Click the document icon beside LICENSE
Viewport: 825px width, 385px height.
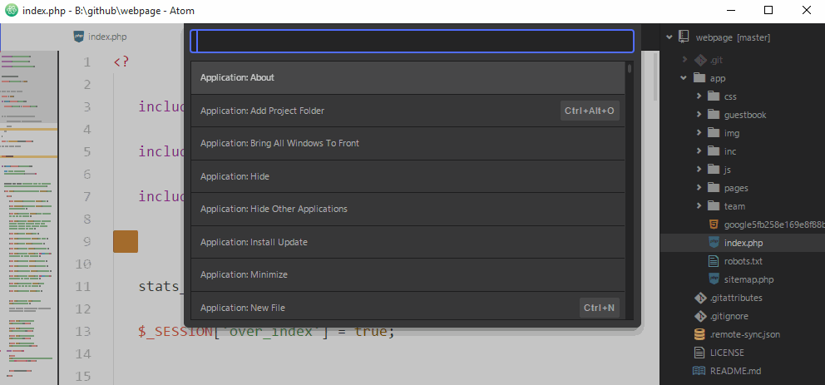[699, 353]
